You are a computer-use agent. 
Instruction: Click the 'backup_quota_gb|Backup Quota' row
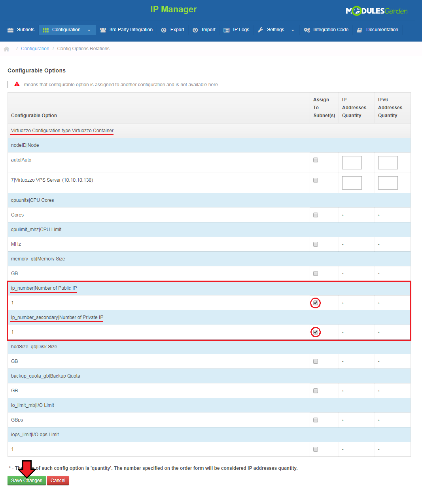point(209,376)
